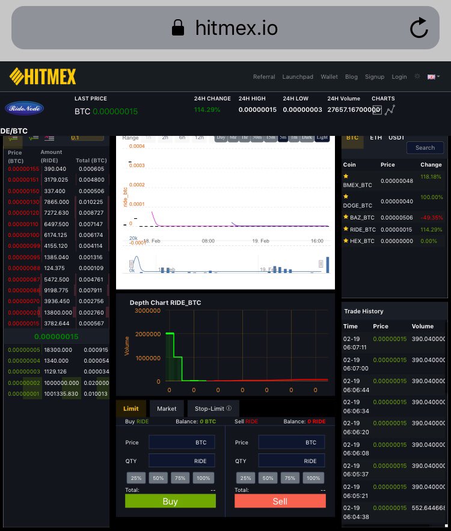451x531 pixels.
Task: Toggle favorite star for BMEX_BTC
Action: click(x=346, y=176)
